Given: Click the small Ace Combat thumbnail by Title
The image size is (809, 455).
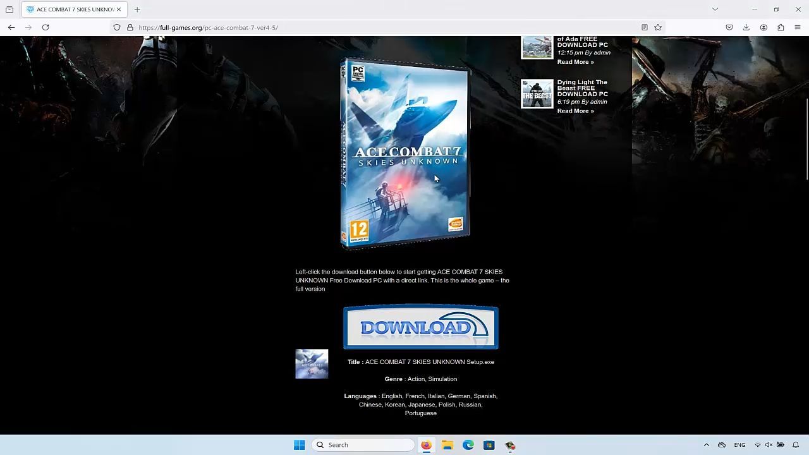Looking at the screenshot, I should (x=312, y=364).
